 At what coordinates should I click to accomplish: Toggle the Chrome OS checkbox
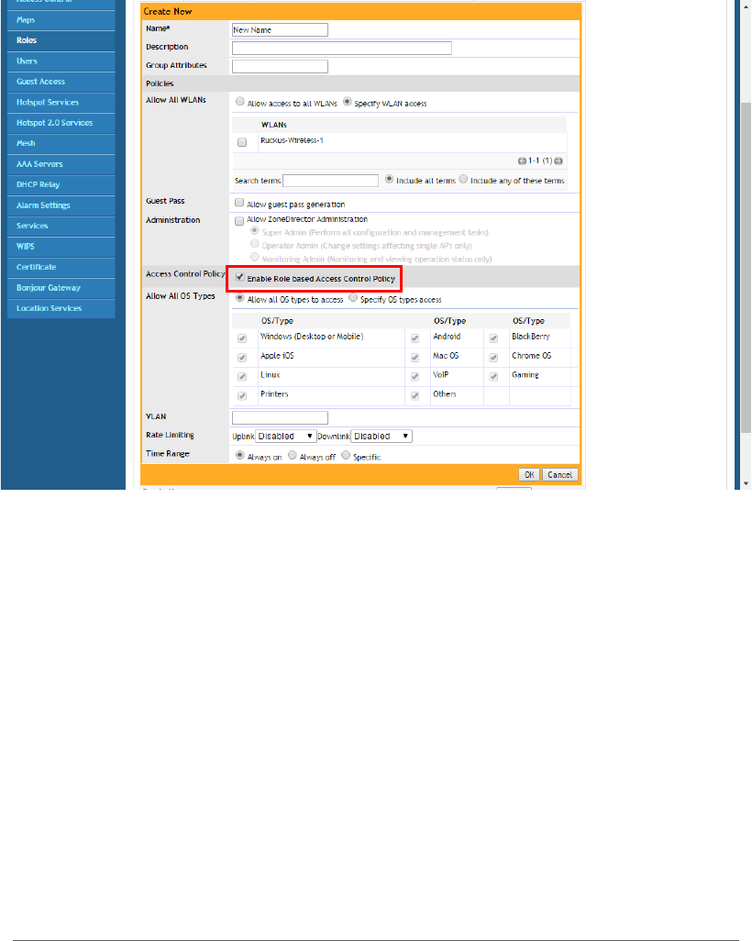pyautogui.click(x=493, y=358)
